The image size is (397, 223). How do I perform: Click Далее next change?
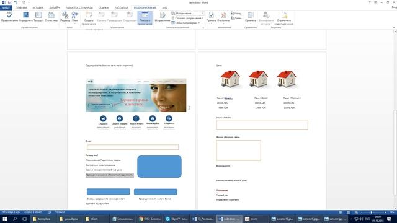pyautogui.click(x=236, y=18)
